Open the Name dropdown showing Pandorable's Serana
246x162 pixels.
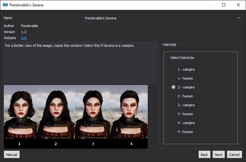162,18
